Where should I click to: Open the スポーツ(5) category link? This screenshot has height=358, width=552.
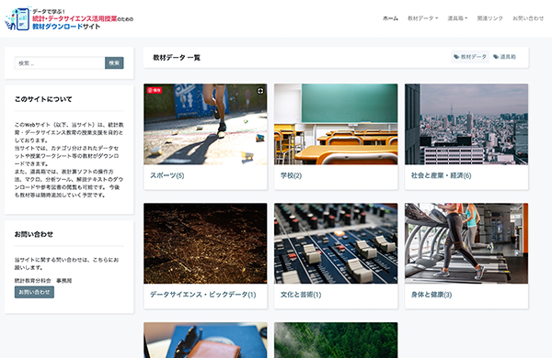pos(167,175)
